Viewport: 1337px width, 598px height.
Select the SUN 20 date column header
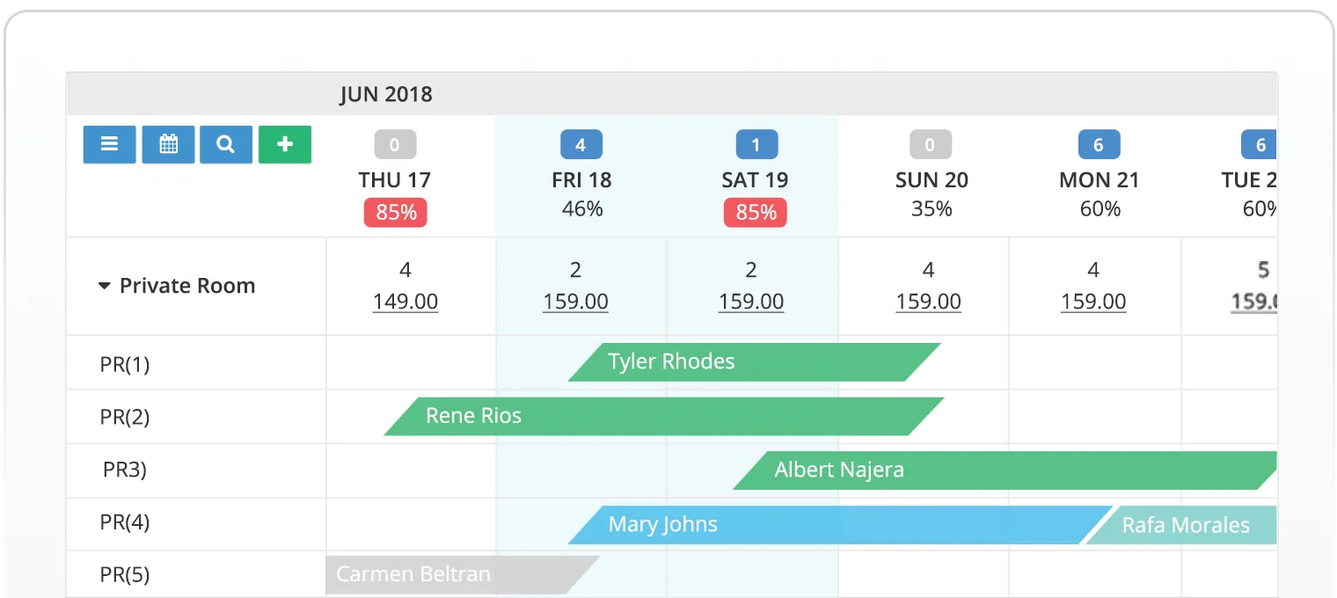click(x=932, y=180)
